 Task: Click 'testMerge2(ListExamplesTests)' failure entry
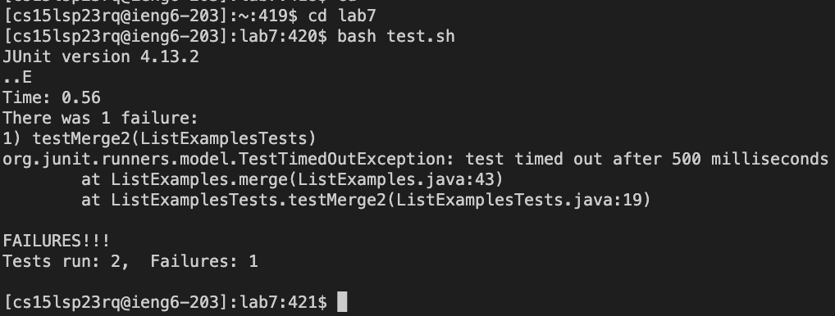point(175,138)
